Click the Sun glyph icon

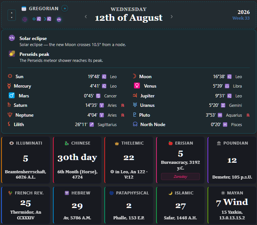click(10, 76)
